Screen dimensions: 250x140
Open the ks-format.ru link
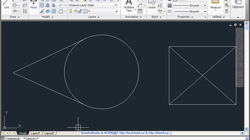132,133
